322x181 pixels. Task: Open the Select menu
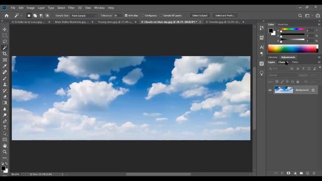[61, 8]
